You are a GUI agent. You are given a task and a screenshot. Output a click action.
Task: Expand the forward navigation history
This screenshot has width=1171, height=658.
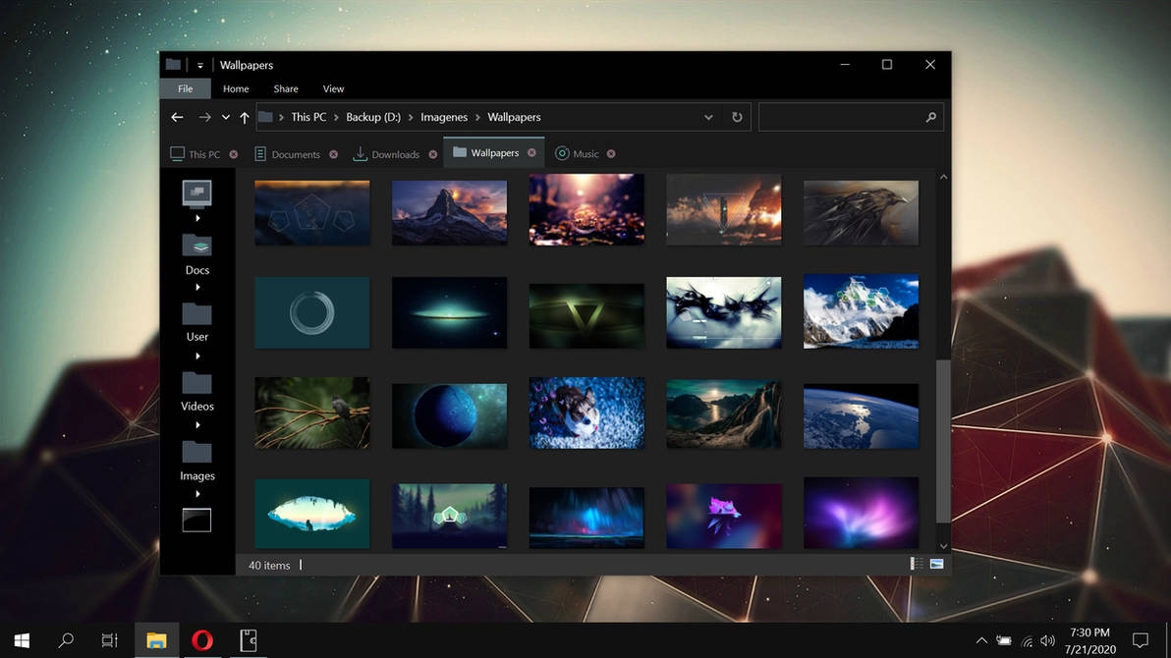[225, 117]
